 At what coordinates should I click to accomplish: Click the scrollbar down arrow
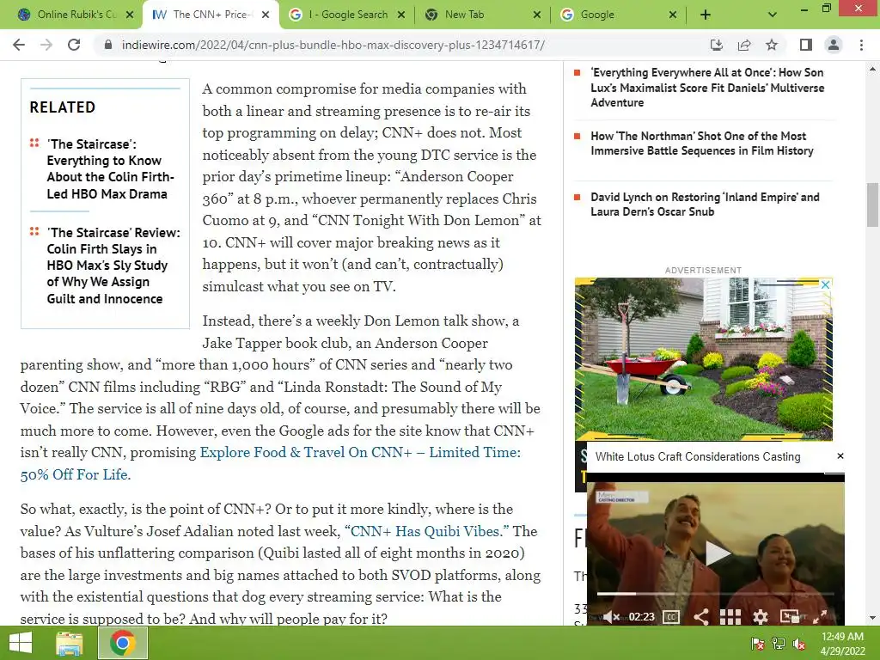pyautogui.click(x=872, y=619)
